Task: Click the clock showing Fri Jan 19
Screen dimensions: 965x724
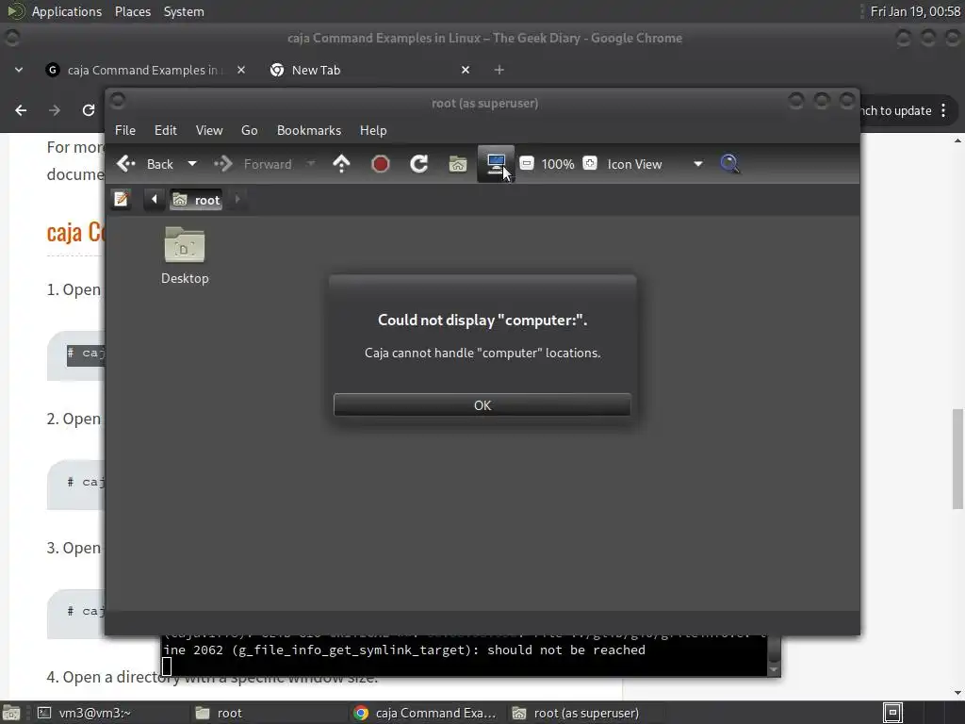Action: tap(915, 11)
